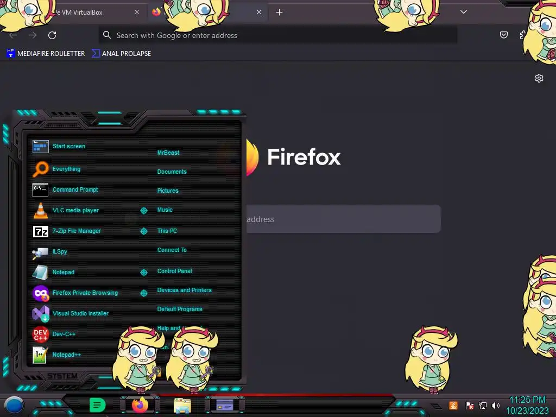Expand Firefox Private Browsing jump list arrow

[144, 293]
